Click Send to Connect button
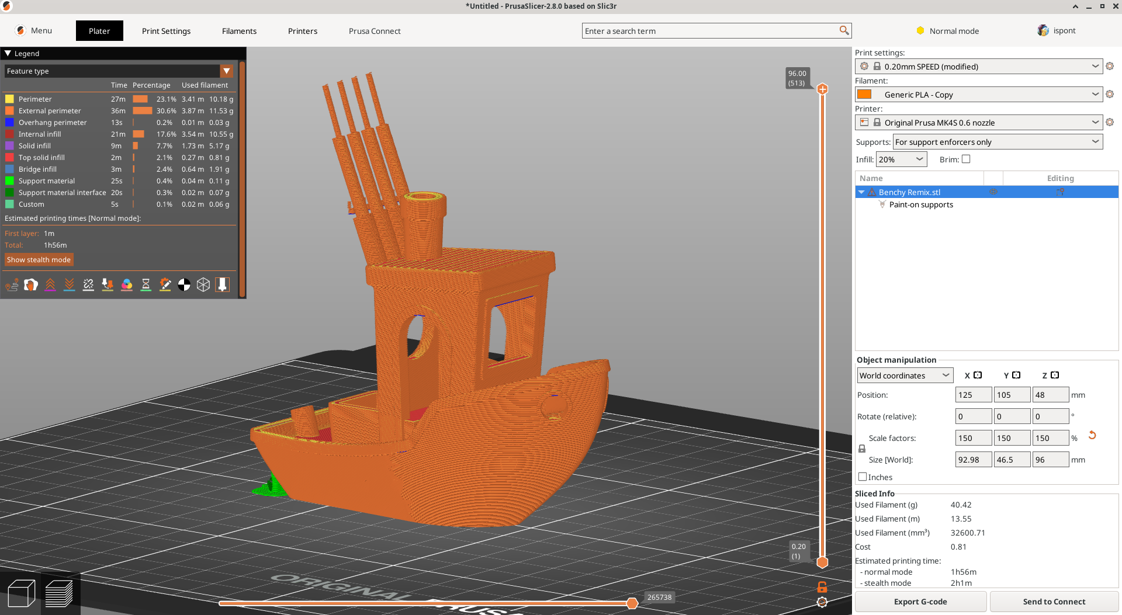 tap(1054, 602)
